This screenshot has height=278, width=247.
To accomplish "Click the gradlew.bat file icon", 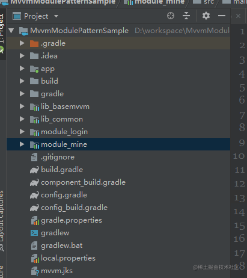I will [x=34, y=246].
